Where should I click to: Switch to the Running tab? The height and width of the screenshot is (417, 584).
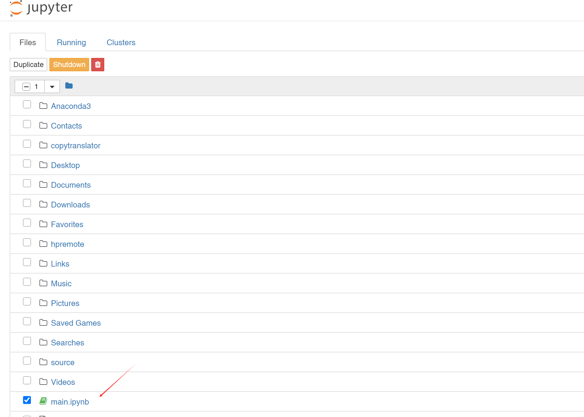click(71, 42)
